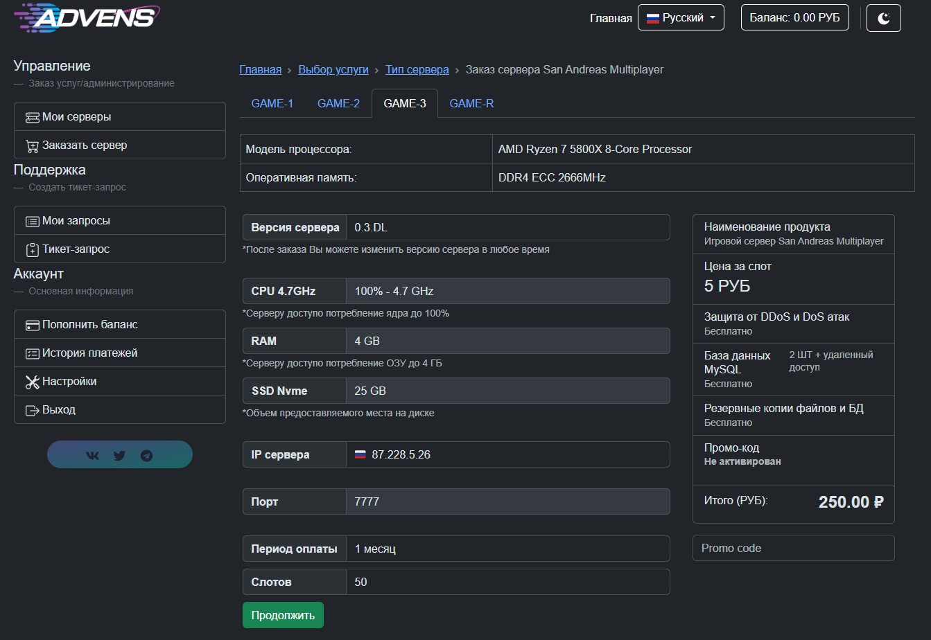Open Заказать сервер in sidebar
Screen dimensions: 931x640
pyautogui.click(x=120, y=145)
